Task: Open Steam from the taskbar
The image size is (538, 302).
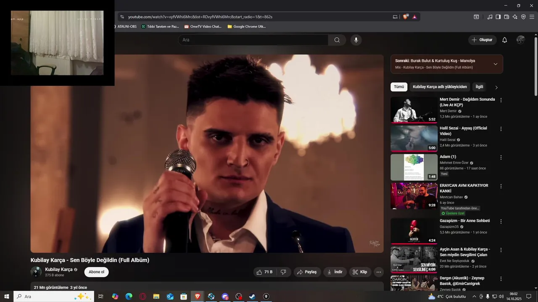Action: 252,297
